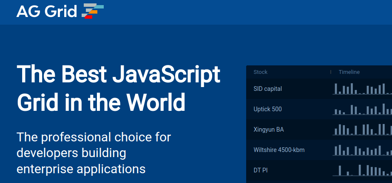Click the DT PI timeline sparkline

click(x=362, y=171)
